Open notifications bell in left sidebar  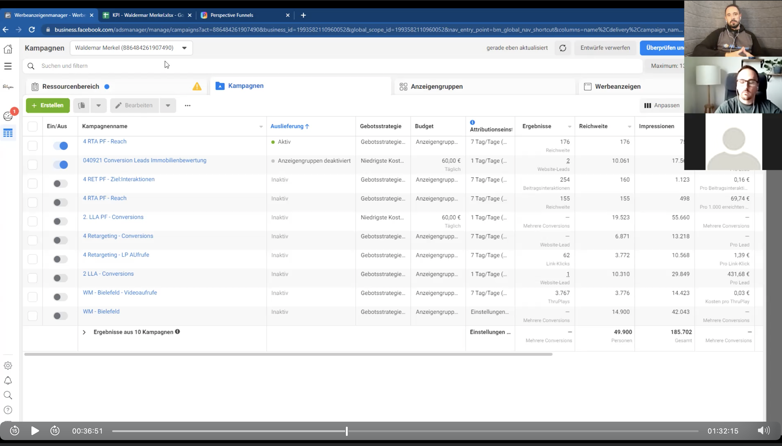(x=8, y=380)
